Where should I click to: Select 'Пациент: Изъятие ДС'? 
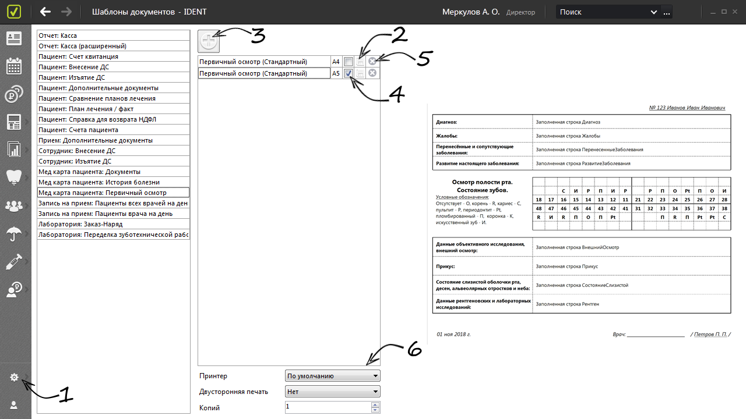(x=114, y=77)
